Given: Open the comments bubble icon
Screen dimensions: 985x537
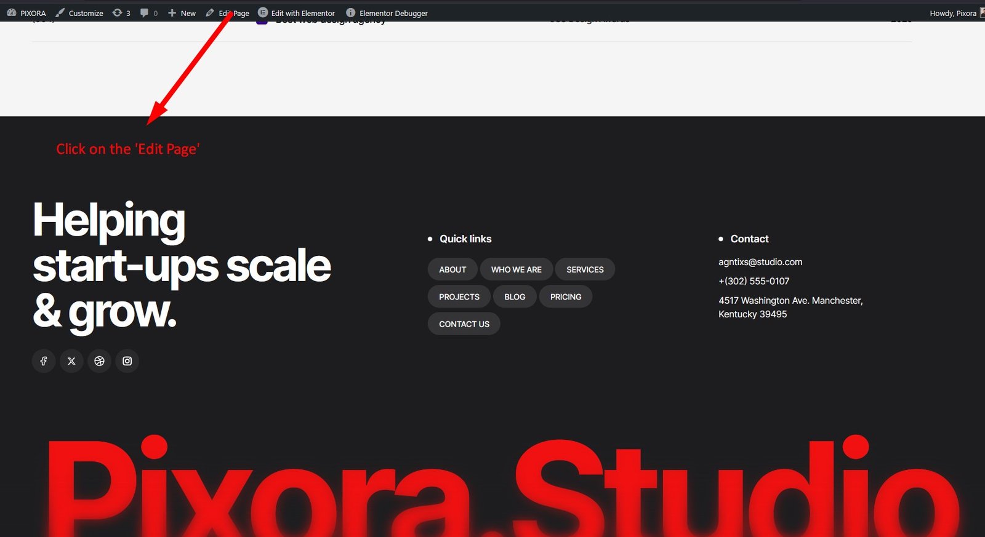Looking at the screenshot, I should pos(144,13).
